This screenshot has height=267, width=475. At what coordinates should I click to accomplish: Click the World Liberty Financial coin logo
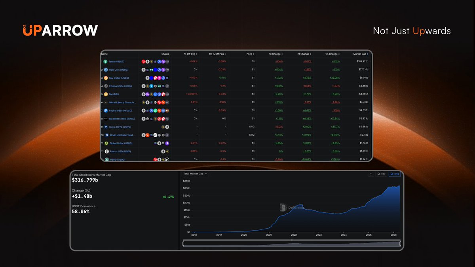(x=106, y=102)
